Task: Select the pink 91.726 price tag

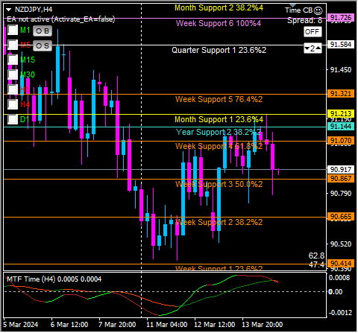Action: tap(341, 18)
